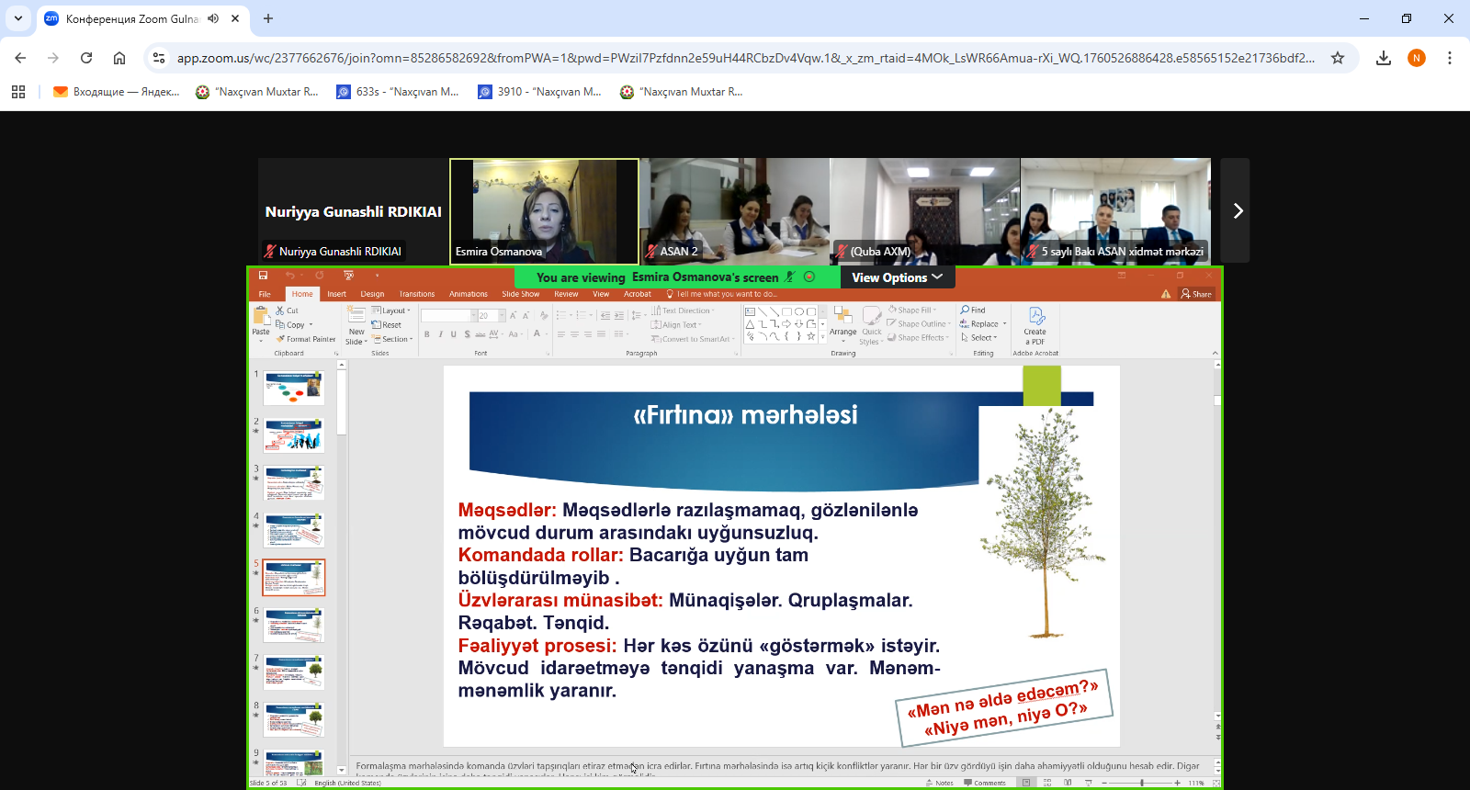
Task: Open the Chrome tab search dropdown
Action: click(x=18, y=18)
